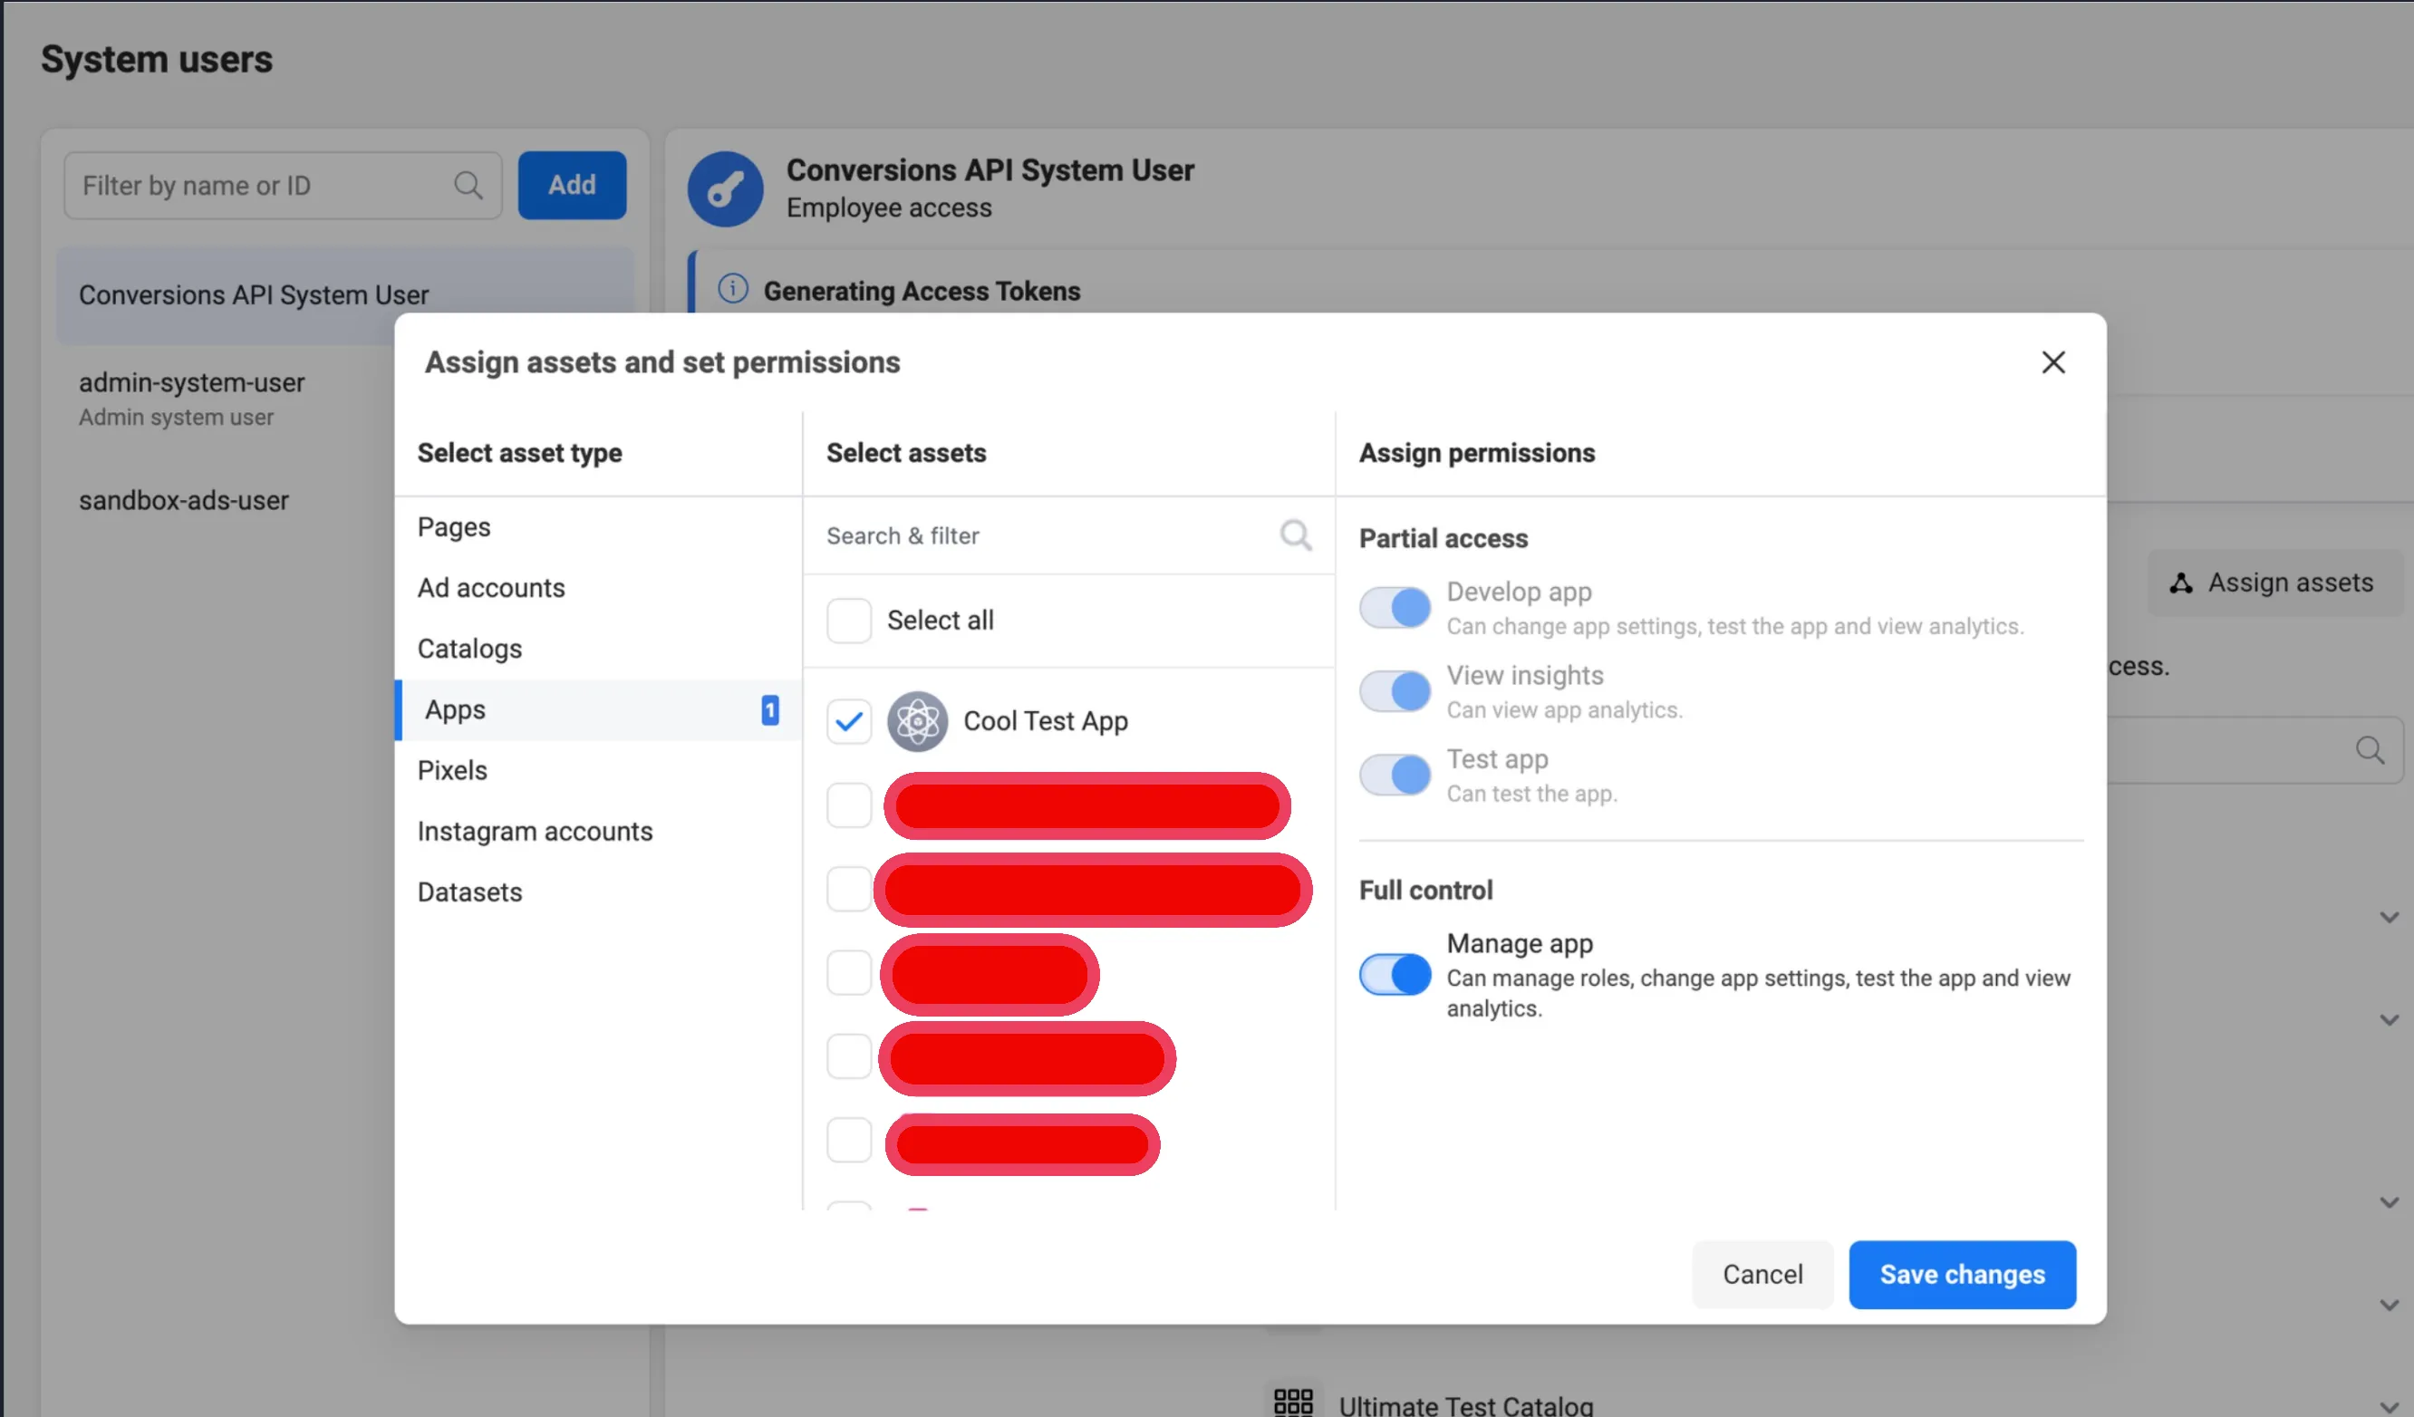Click the Filter by name or ID field
Screen dimensions: 2414x1417
pos(283,185)
